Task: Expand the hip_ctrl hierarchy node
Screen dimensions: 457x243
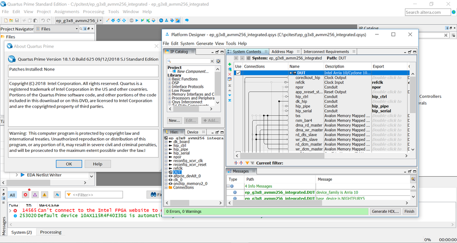Action: click(166, 146)
